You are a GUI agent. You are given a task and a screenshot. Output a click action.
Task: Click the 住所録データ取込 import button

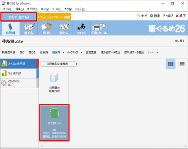111,52
